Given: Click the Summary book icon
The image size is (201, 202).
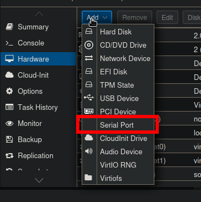Looking at the screenshot, I should pos(9,27).
